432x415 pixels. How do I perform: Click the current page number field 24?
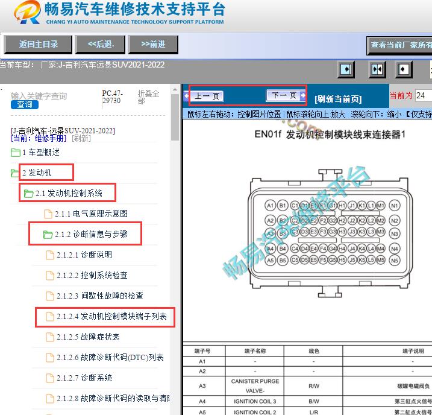pyautogui.click(x=424, y=95)
